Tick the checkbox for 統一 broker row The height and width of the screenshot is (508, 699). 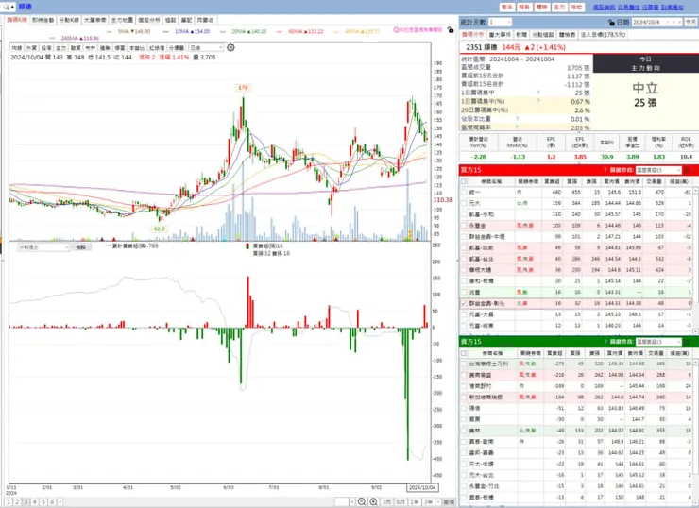coord(464,192)
